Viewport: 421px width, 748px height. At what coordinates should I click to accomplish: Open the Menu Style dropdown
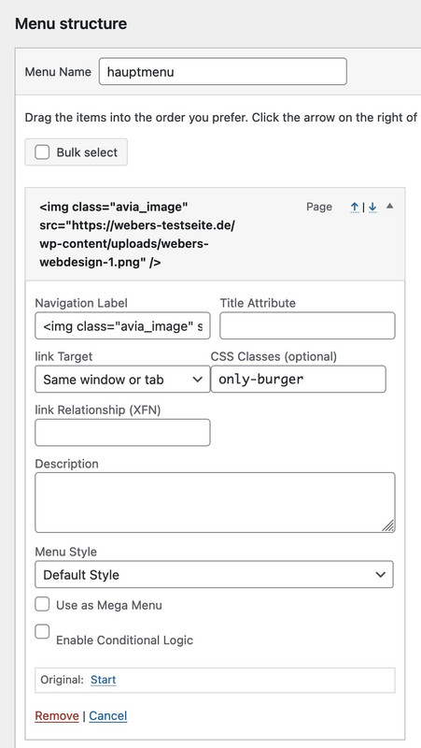coord(214,574)
